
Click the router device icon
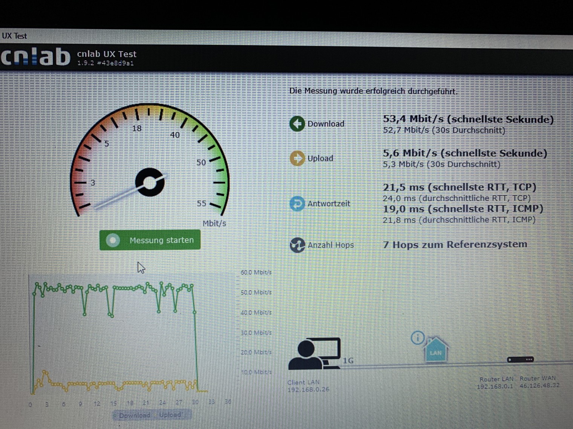[x=520, y=359]
